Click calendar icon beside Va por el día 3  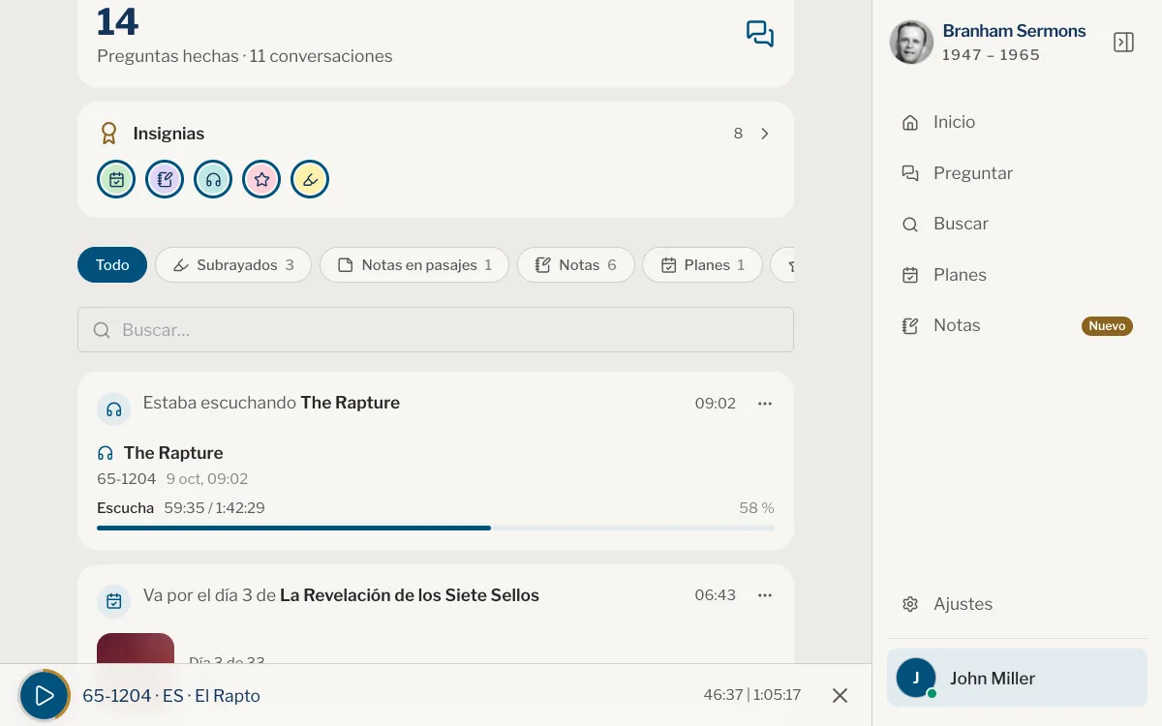(x=114, y=601)
